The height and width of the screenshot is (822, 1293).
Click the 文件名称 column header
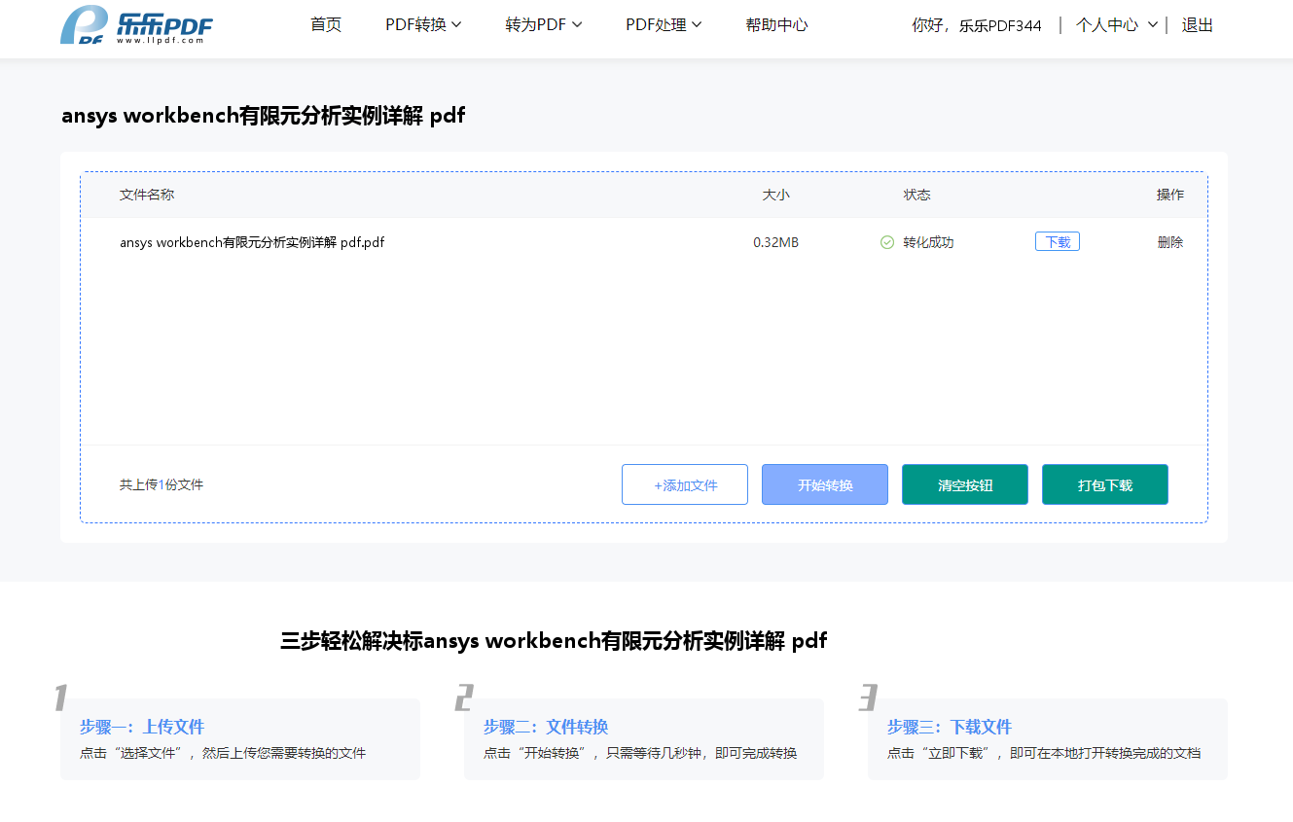[147, 195]
